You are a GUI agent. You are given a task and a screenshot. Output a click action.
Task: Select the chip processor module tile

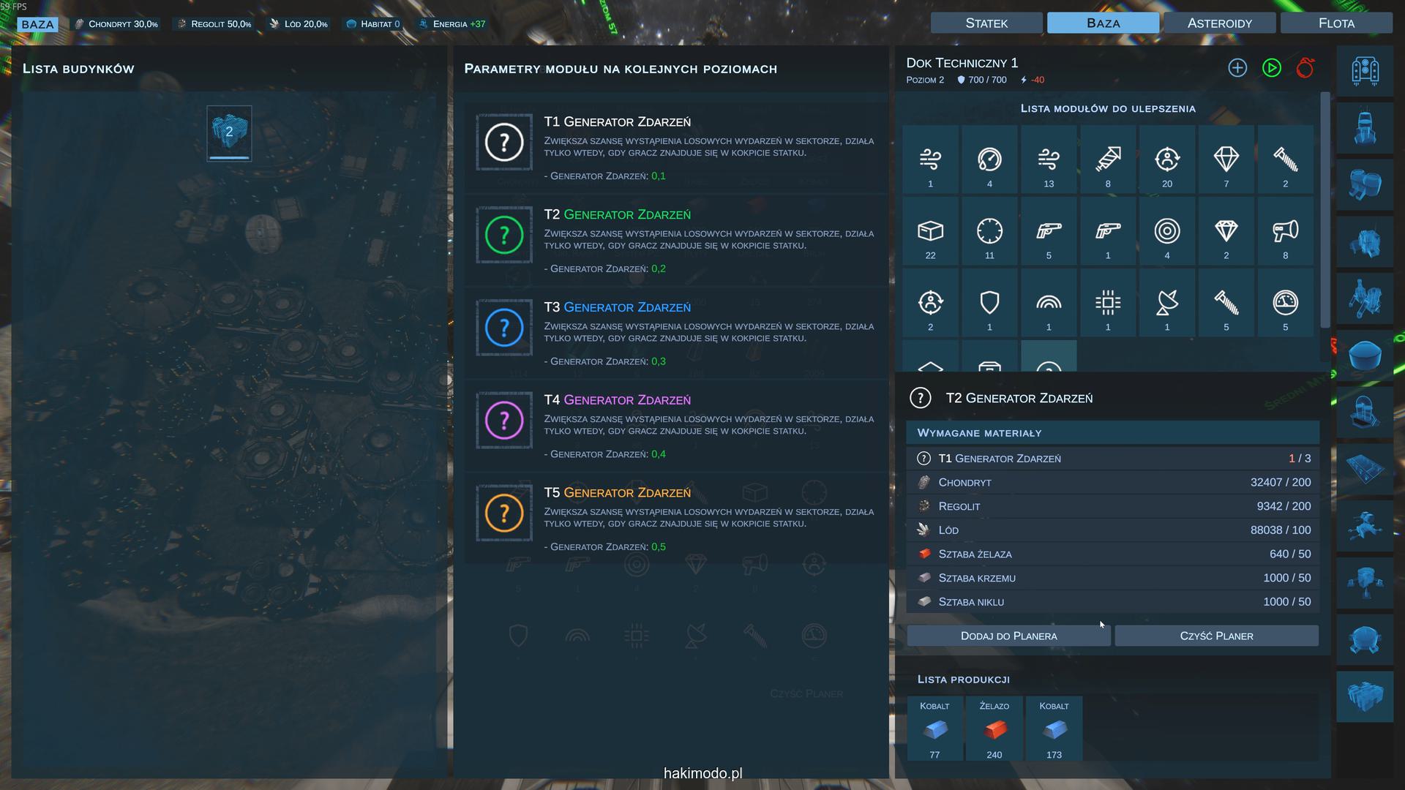coord(1107,303)
